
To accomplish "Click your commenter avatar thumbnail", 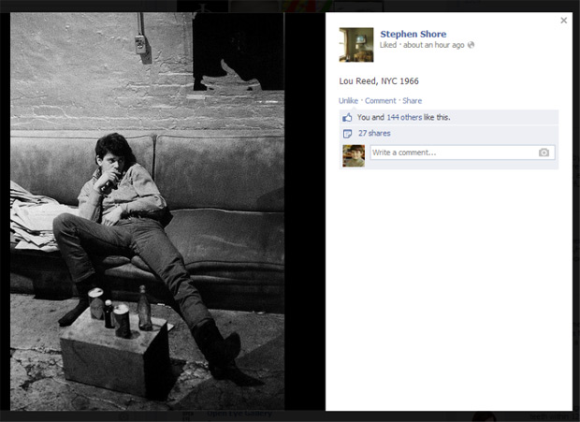I will pos(354,155).
